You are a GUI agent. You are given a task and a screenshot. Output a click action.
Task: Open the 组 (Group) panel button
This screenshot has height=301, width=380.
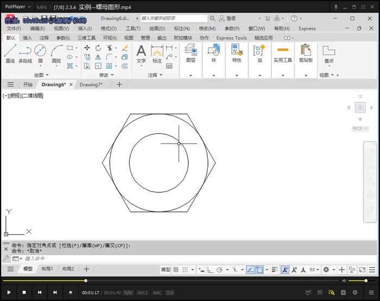(x=259, y=60)
